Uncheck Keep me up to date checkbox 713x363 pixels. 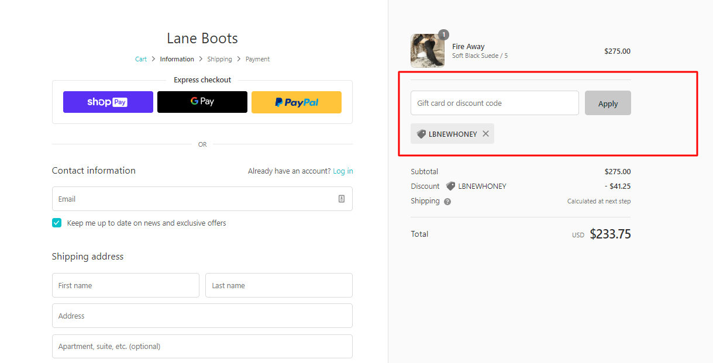(x=57, y=223)
